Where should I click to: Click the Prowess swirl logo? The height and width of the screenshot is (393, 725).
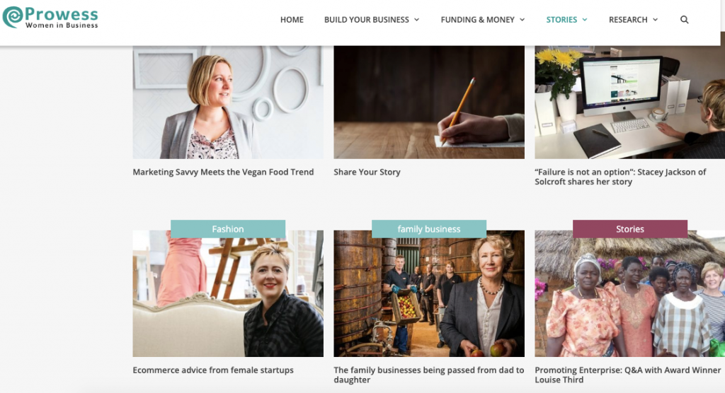(x=13, y=17)
